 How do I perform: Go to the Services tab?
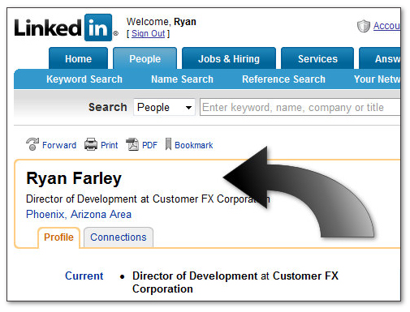(x=317, y=58)
